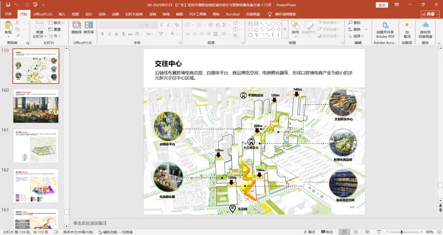Click the Undo arrow icon

[16, 5]
